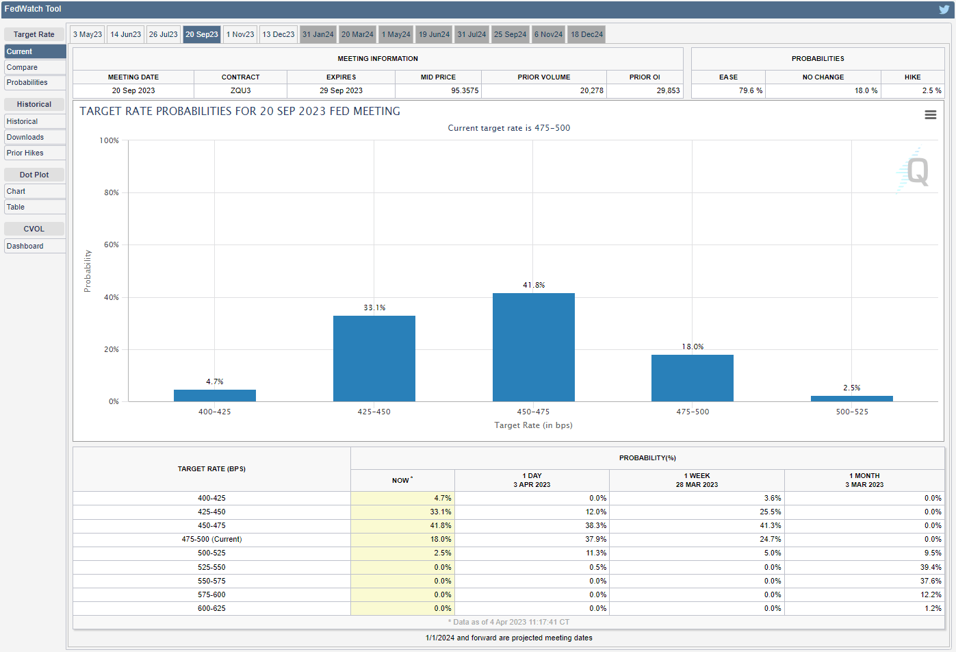Click the FedWatch Tool title

point(33,9)
